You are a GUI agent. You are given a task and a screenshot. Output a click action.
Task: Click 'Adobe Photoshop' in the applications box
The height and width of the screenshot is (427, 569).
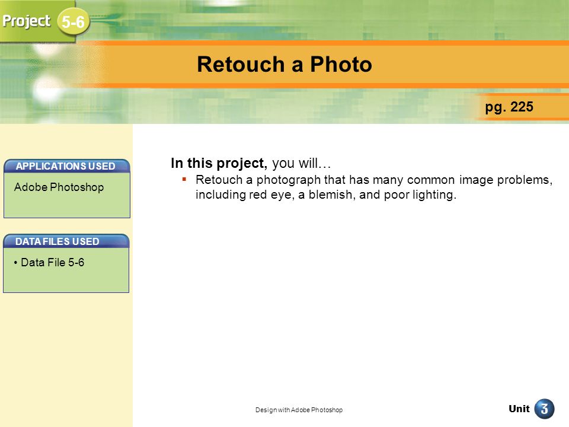59,187
